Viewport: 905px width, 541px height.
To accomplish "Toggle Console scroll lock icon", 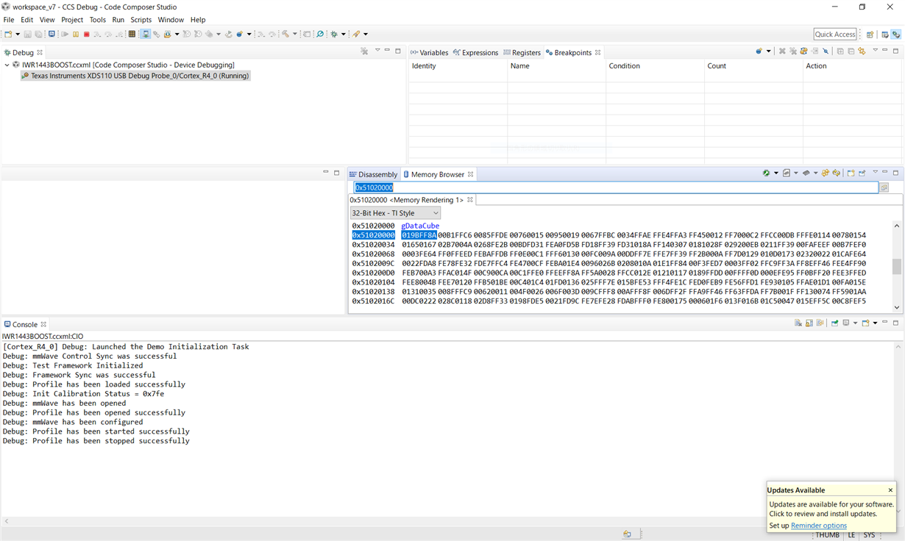I will point(809,323).
